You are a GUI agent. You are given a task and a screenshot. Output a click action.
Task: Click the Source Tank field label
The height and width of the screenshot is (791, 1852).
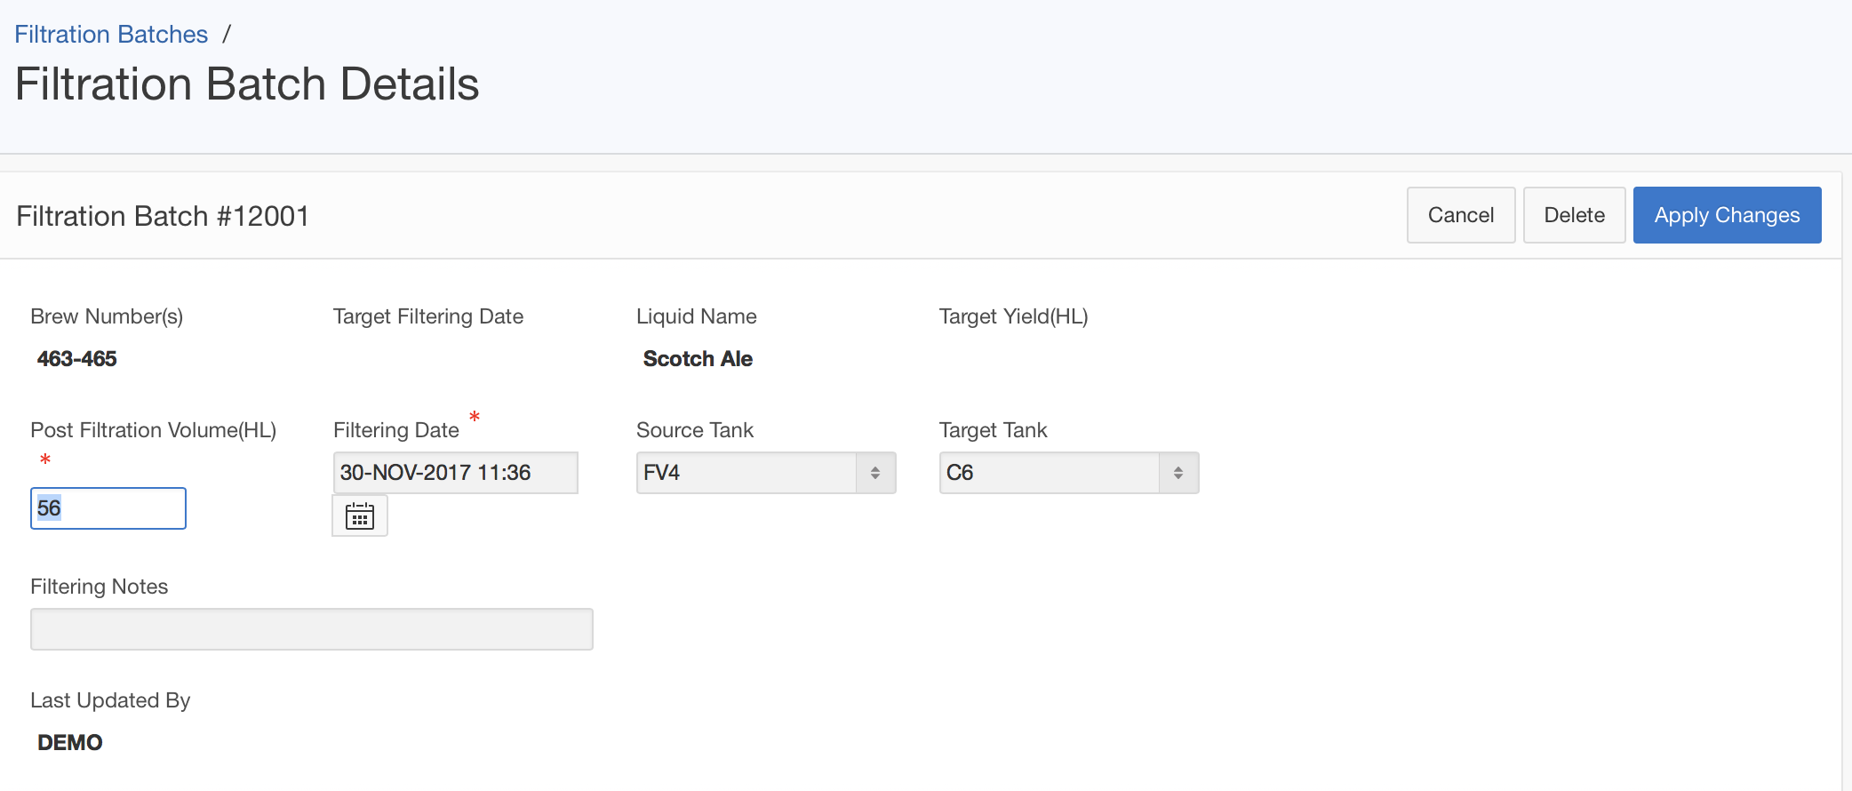[x=694, y=430]
